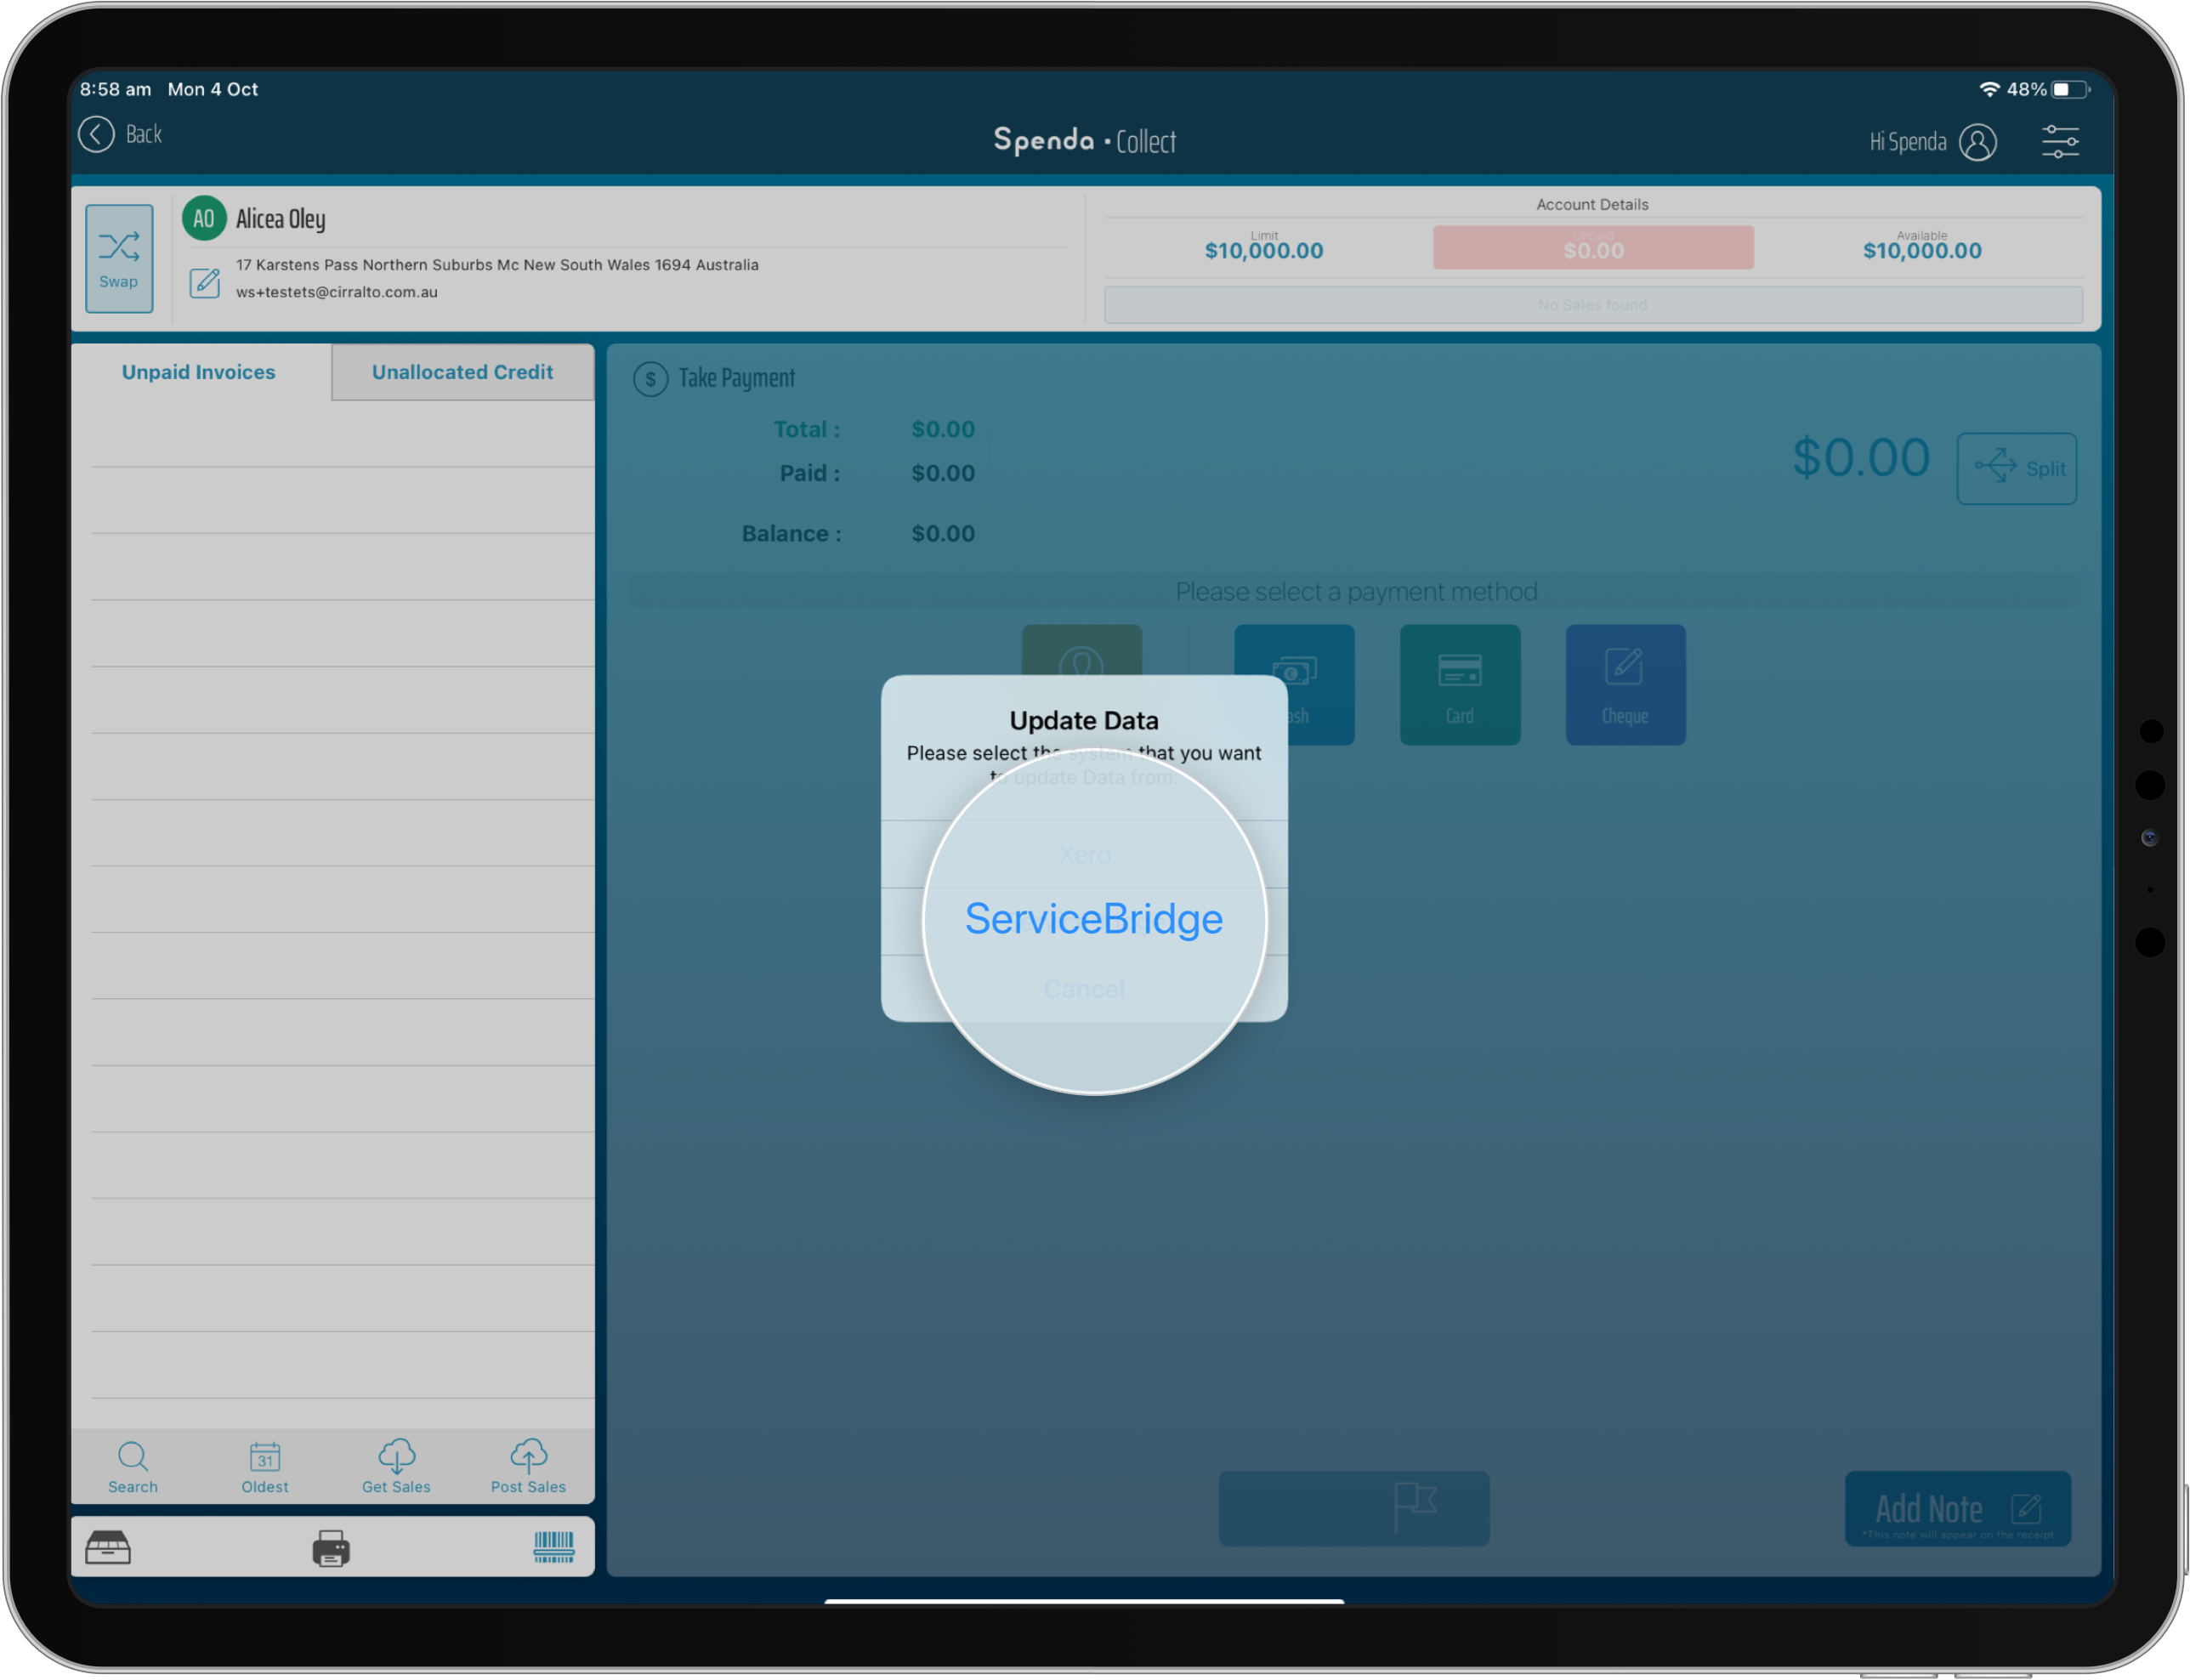This screenshot has width=2190, height=1680.
Task: Click the Swap customer button
Action: pyautogui.click(x=119, y=258)
